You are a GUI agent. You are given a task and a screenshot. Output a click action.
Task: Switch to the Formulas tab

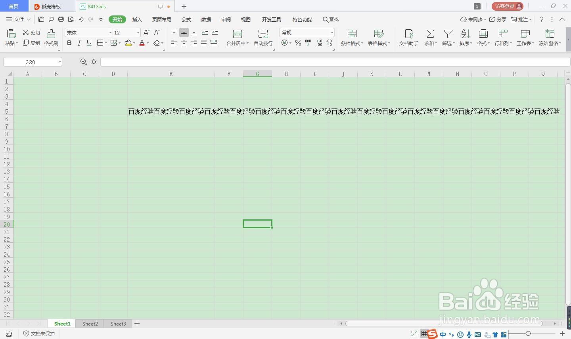pos(186,19)
